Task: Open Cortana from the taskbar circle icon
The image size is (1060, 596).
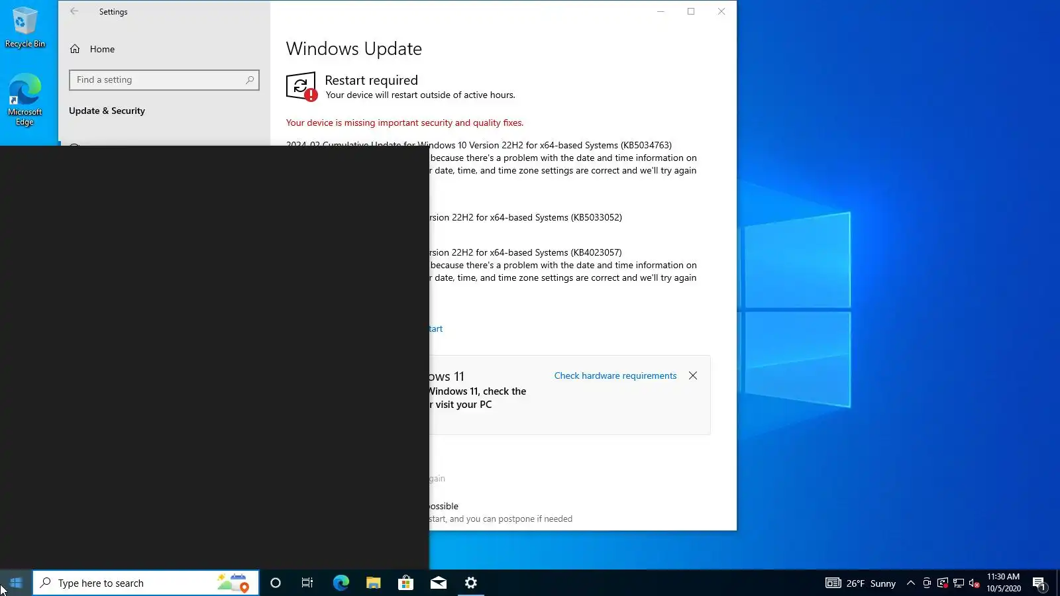Action: tap(276, 583)
